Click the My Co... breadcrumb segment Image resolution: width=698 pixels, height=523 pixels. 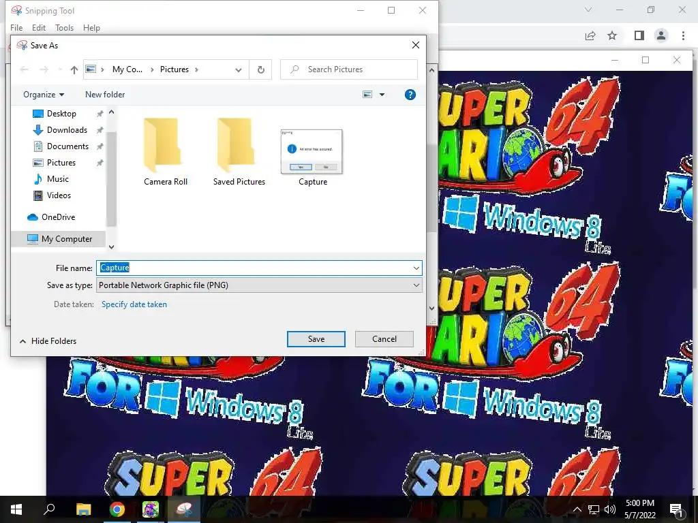pos(127,69)
